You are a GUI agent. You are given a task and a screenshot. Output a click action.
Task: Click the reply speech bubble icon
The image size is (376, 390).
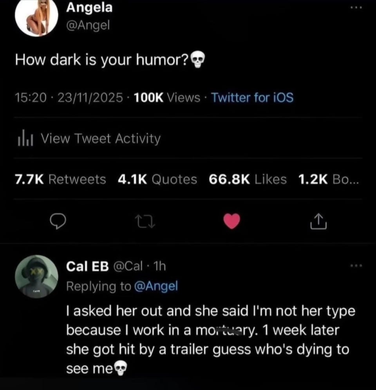point(59,222)
